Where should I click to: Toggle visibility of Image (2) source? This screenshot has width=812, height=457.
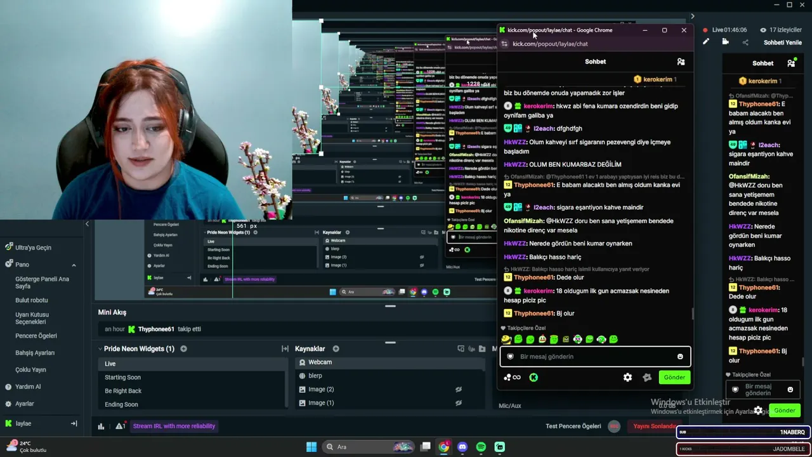(459, 389)
